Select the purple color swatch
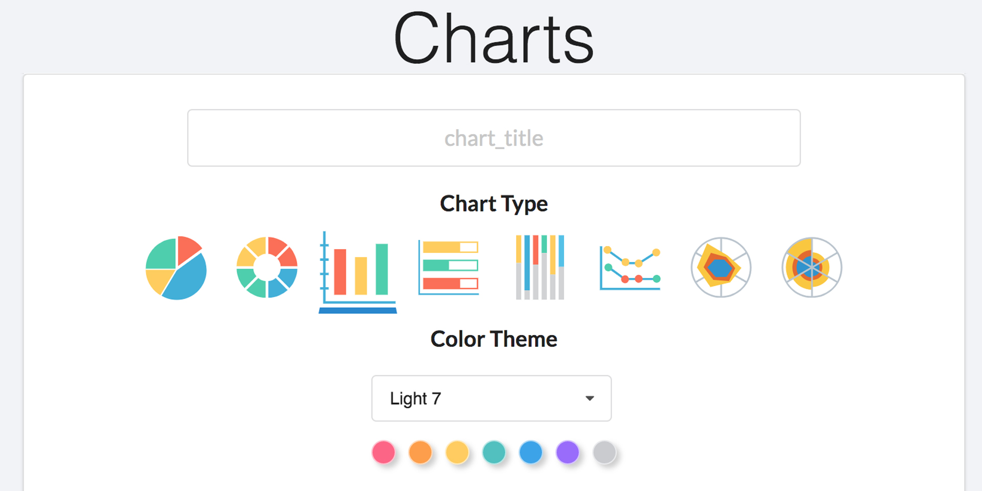Image resolution: width=982 pixels, height=491 pixels. [x=568, y=452]
